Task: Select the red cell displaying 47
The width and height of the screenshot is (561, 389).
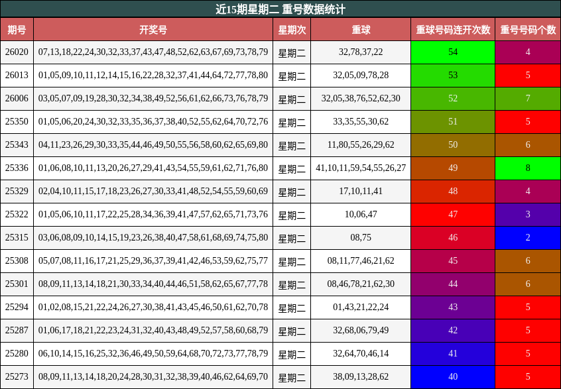Action: pyautogui.click(x=453, y=213)
